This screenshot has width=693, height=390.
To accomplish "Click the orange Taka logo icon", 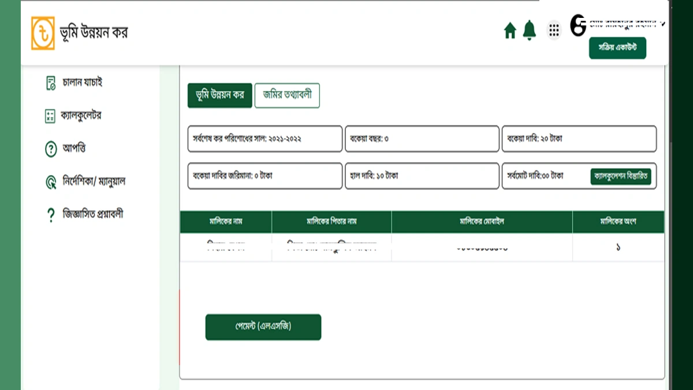I will 43,33.
